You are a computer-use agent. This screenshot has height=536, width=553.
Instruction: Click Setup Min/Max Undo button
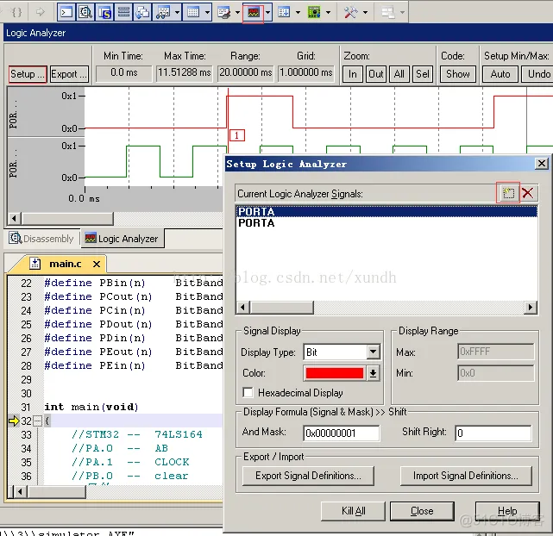[538, 74]
